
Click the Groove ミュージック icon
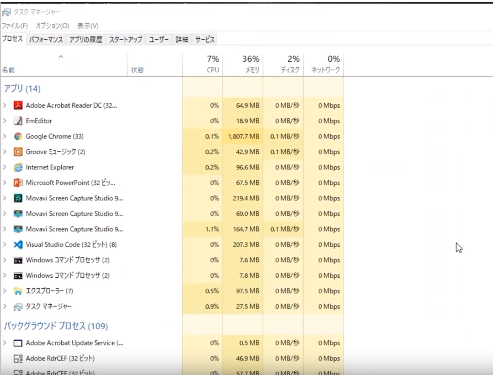[18, 152]
